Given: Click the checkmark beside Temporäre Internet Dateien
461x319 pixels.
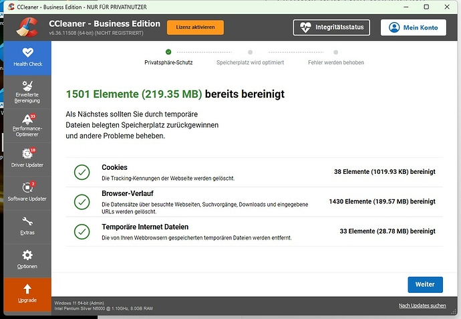Looking at the screenshot, I should pyautogui.click(x=82, y=231).
